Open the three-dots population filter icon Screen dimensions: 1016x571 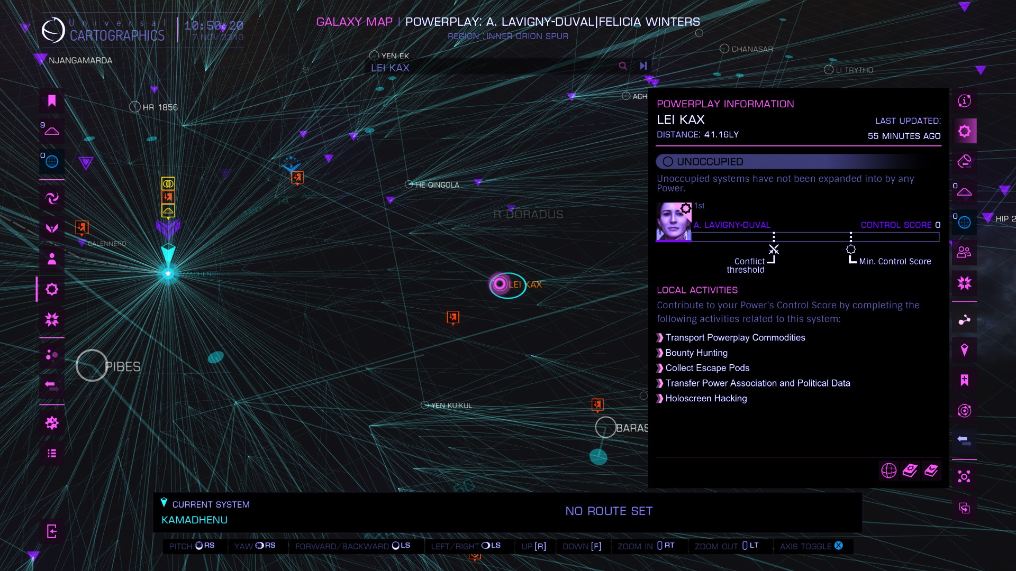[x=52, y=355]
